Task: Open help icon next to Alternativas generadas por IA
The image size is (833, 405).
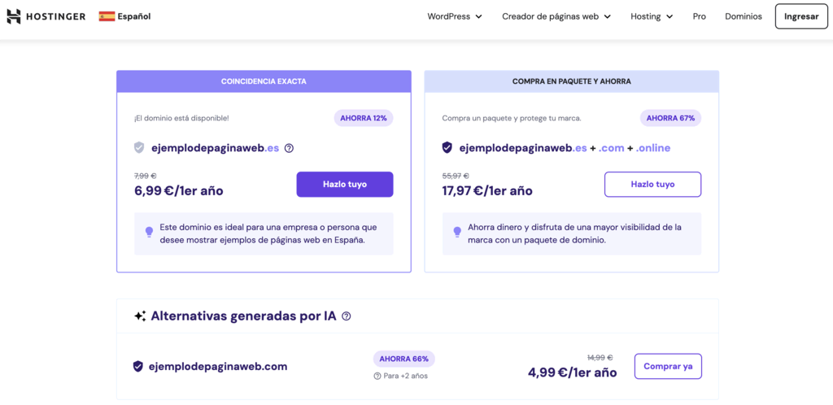Action: [x=347, y=316]
